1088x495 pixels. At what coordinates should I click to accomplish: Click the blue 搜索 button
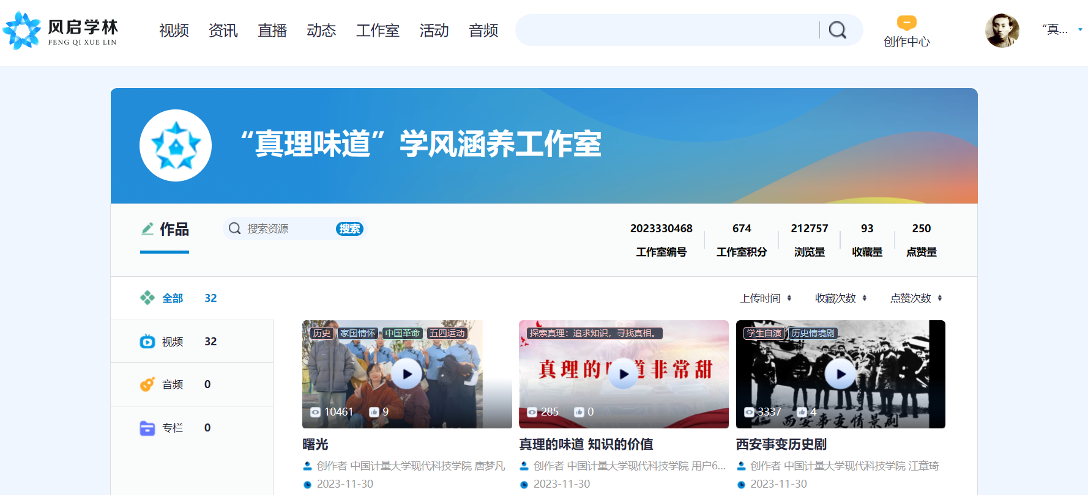(x=349, y=229)
